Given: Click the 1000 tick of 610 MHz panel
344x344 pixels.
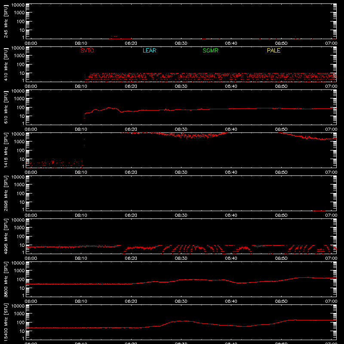Looking at the screenshot, I should pos(19,99).
